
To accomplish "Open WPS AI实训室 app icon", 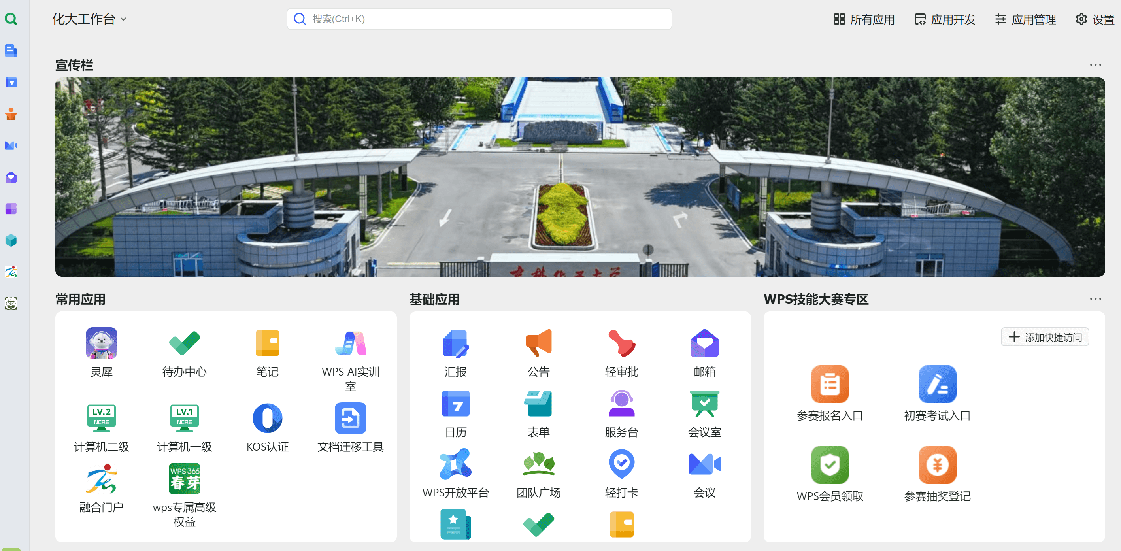I will pos(350,343).
